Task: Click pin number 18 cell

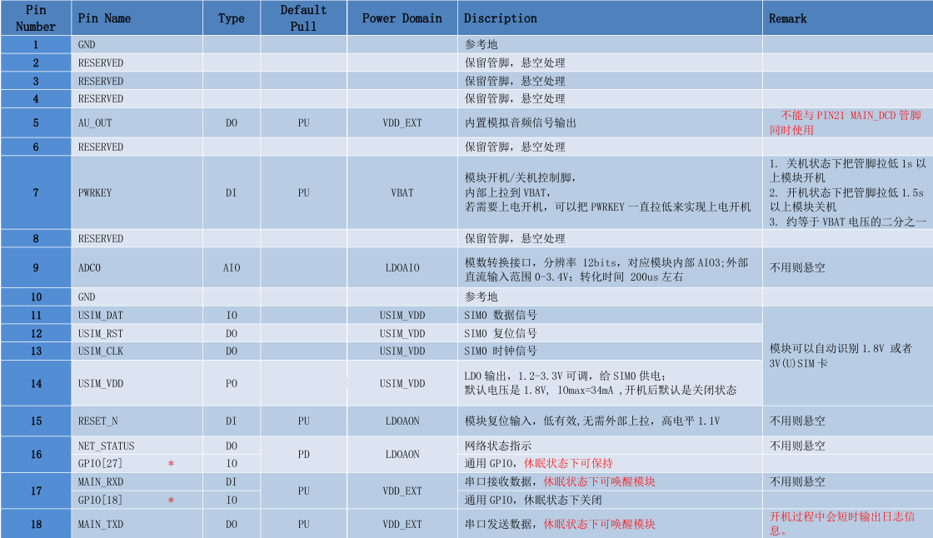Action: pyautogui.click(x=36, y=525)
